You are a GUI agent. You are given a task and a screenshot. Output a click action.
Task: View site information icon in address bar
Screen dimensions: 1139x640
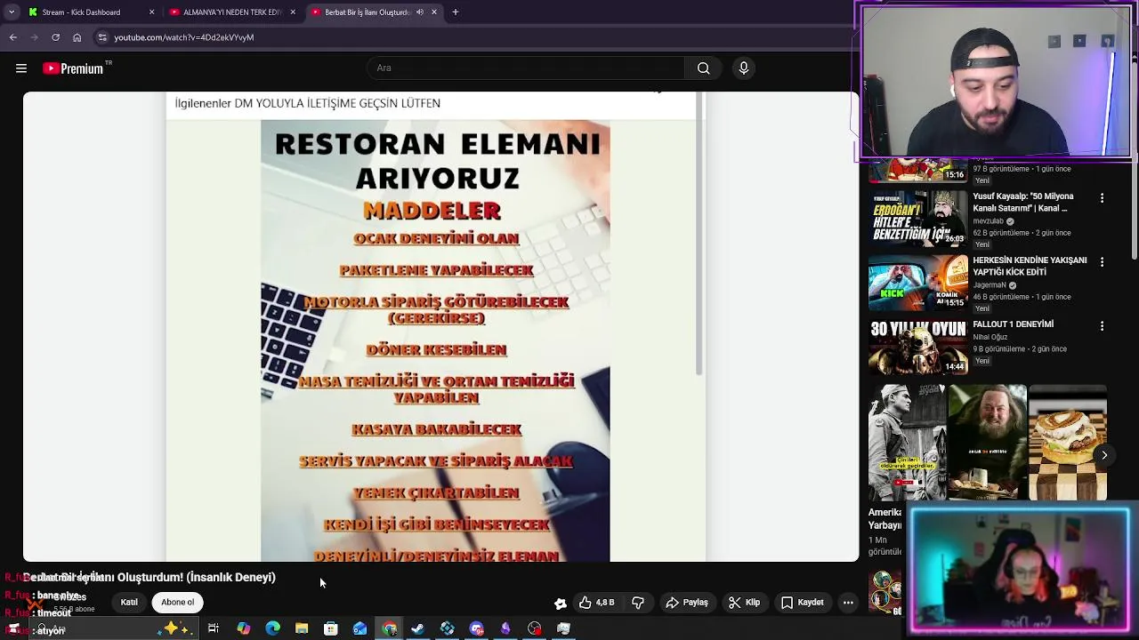click(102, 37)
